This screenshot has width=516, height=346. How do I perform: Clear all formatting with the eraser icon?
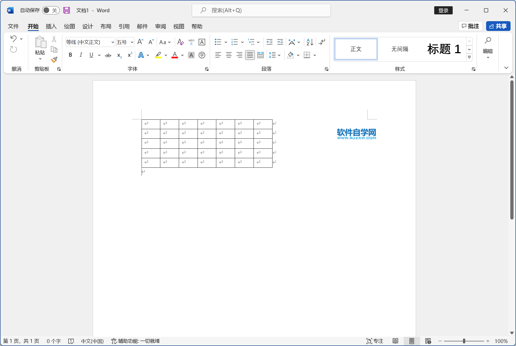180,42
